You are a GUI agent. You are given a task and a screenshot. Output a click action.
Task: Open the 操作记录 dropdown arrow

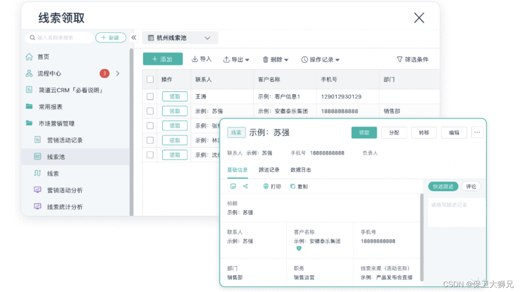click(x=337, y=60)
